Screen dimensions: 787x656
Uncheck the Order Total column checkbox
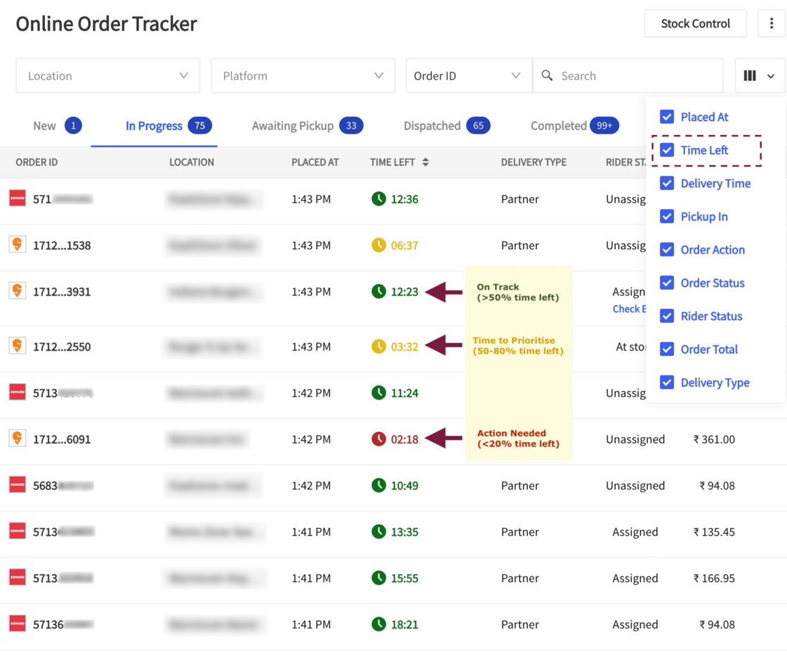(x=667, y=349)
